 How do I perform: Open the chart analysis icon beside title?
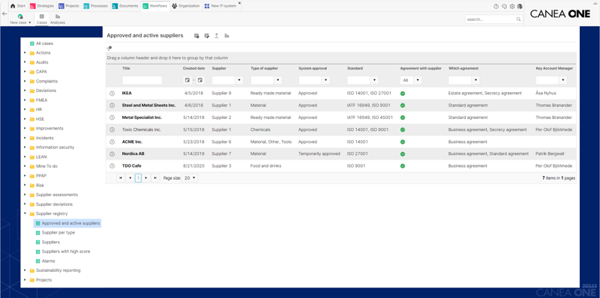pyautogui.click(x=226, y=35)
